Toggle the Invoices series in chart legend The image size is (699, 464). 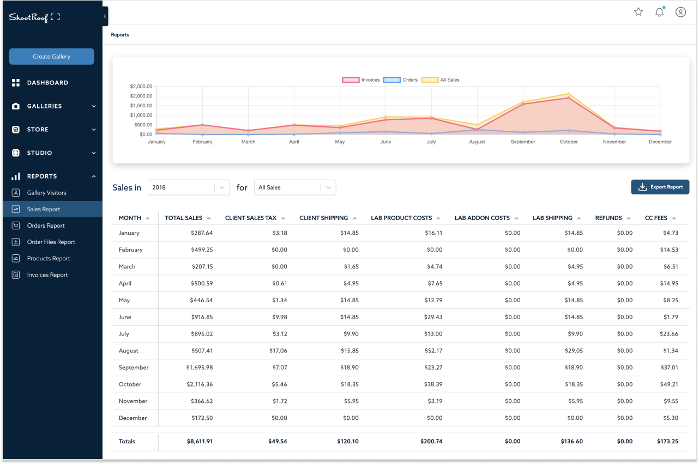tap(351, 80)
